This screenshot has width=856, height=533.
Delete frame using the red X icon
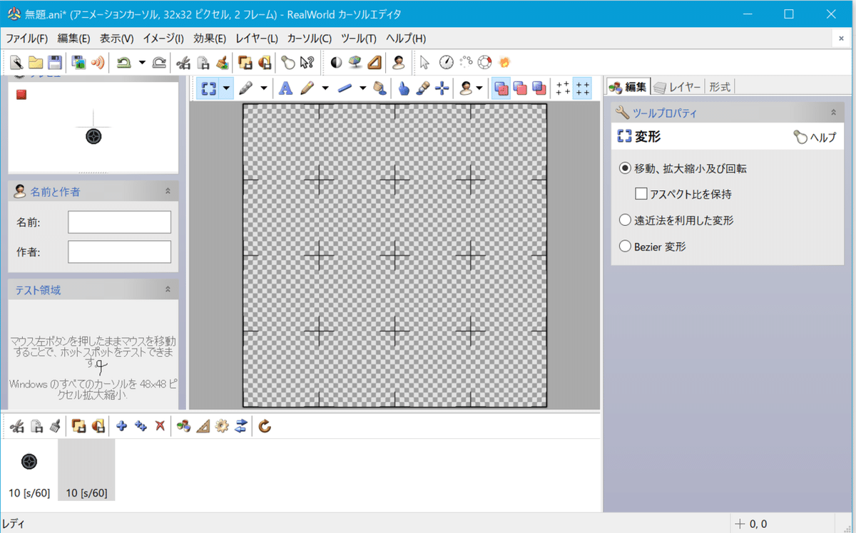tap(160, 426)
